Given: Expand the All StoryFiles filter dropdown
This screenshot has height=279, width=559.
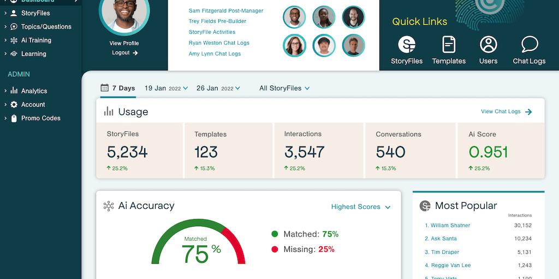Looking at the screenshot, I should (284, 88).
